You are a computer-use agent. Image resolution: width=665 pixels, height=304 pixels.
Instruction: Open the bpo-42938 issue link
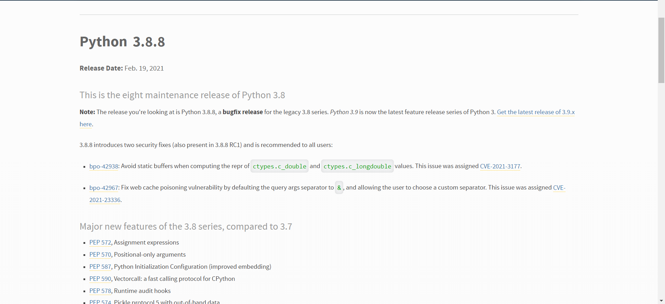[104, 166]
